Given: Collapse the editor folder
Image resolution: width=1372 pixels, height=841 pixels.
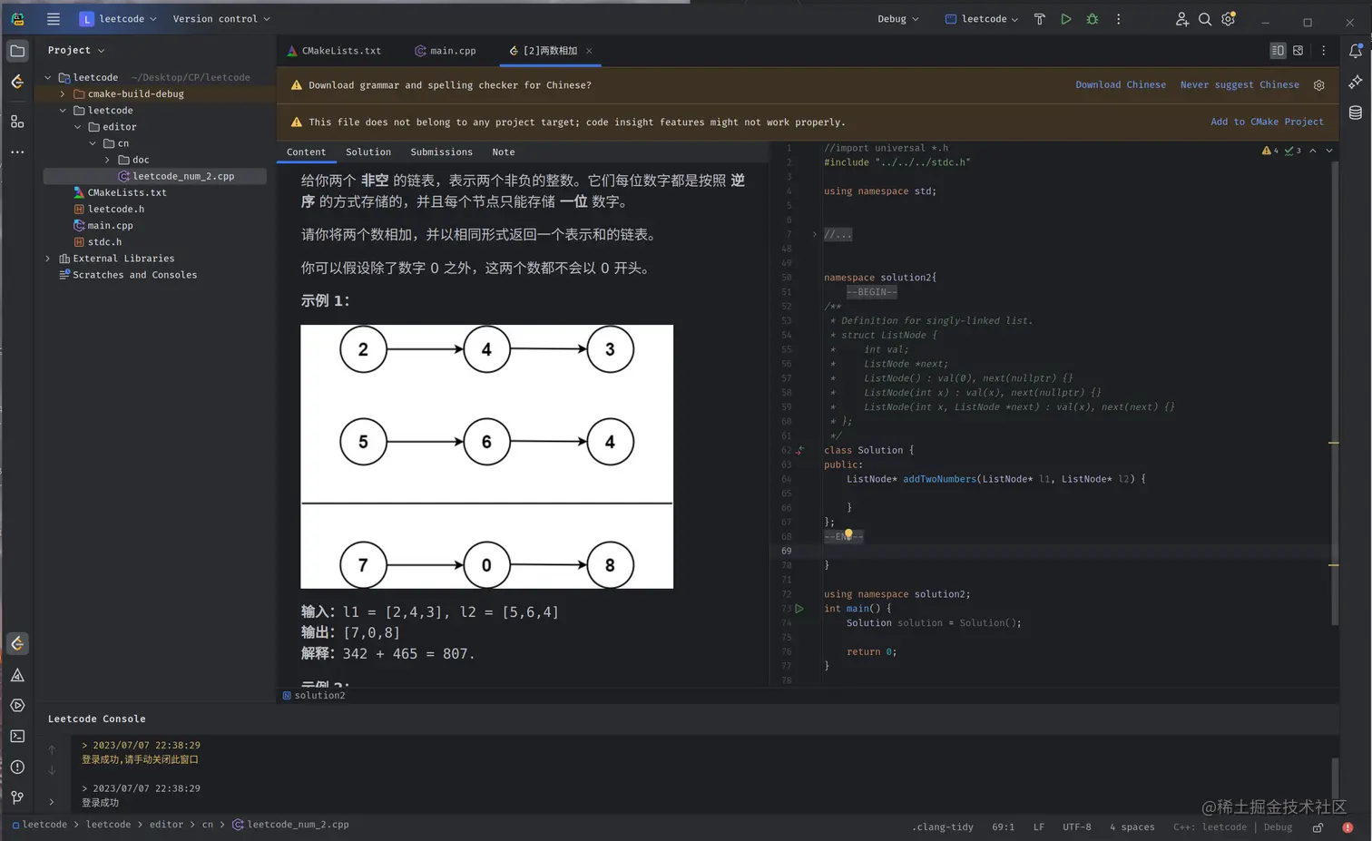Looking at the screenshot, I should click(x=78, y=127).
